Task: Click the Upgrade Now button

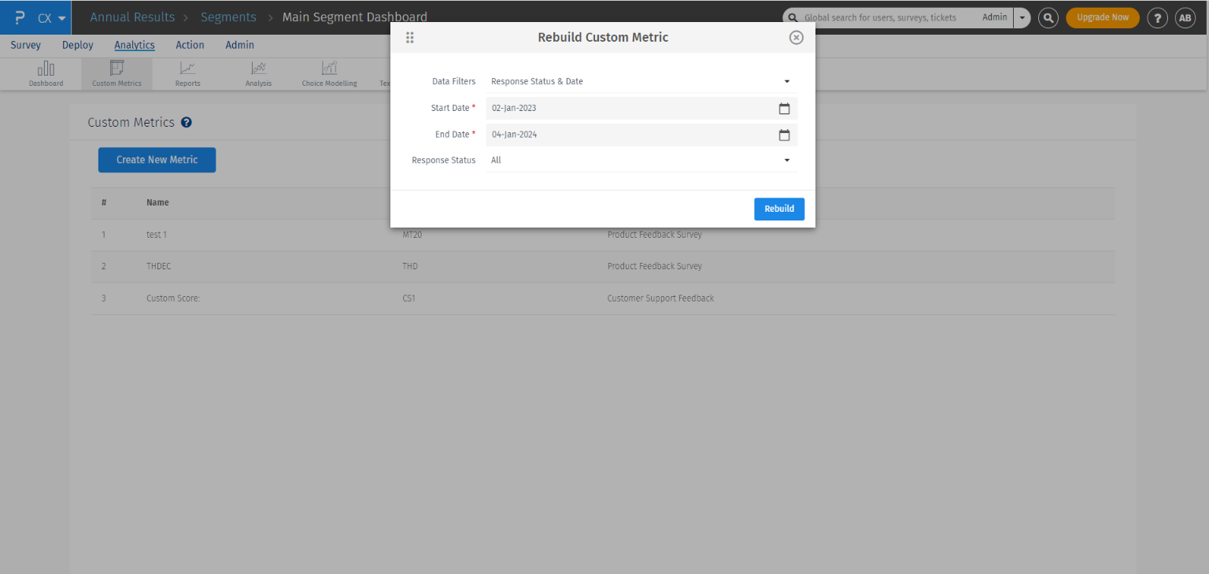Action: (1102, 17)
